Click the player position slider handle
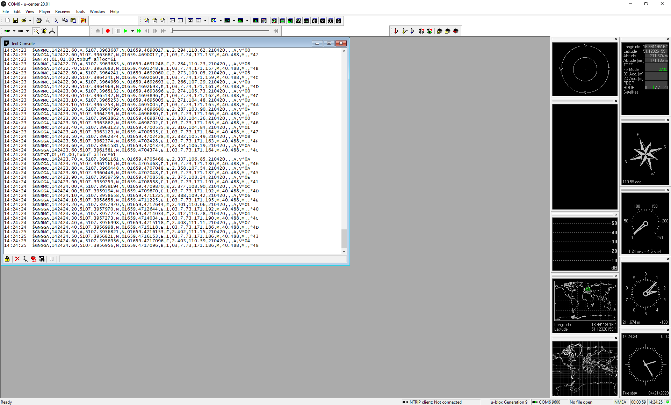This screenshot has width=671, height=405. point(172,31)
